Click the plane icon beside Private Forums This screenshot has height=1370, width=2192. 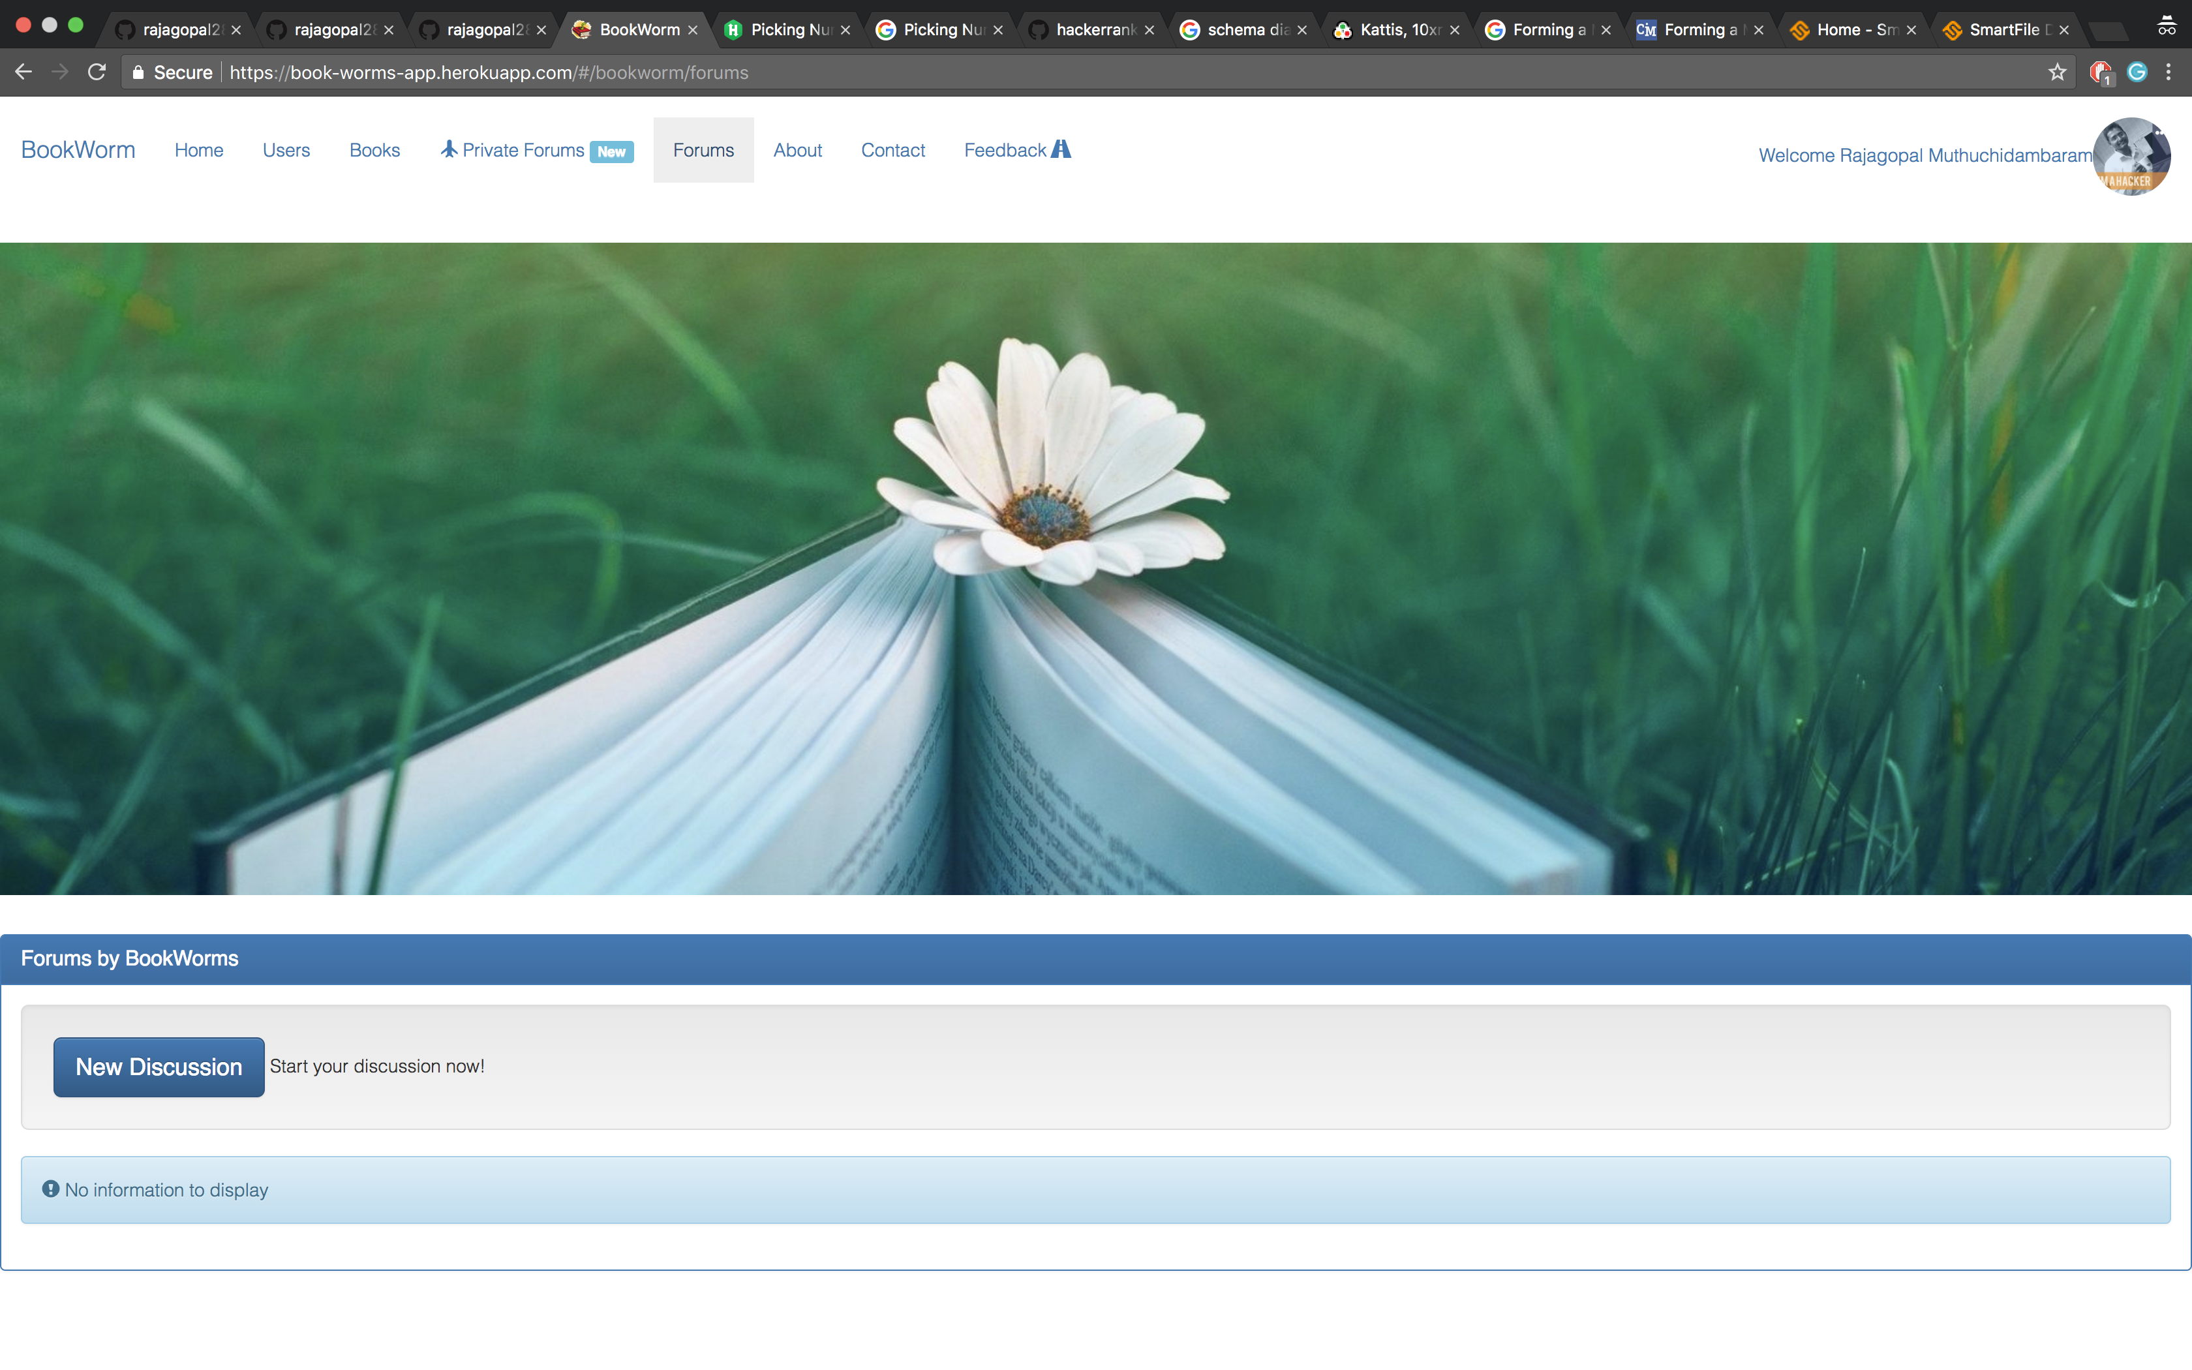point(448,149)
